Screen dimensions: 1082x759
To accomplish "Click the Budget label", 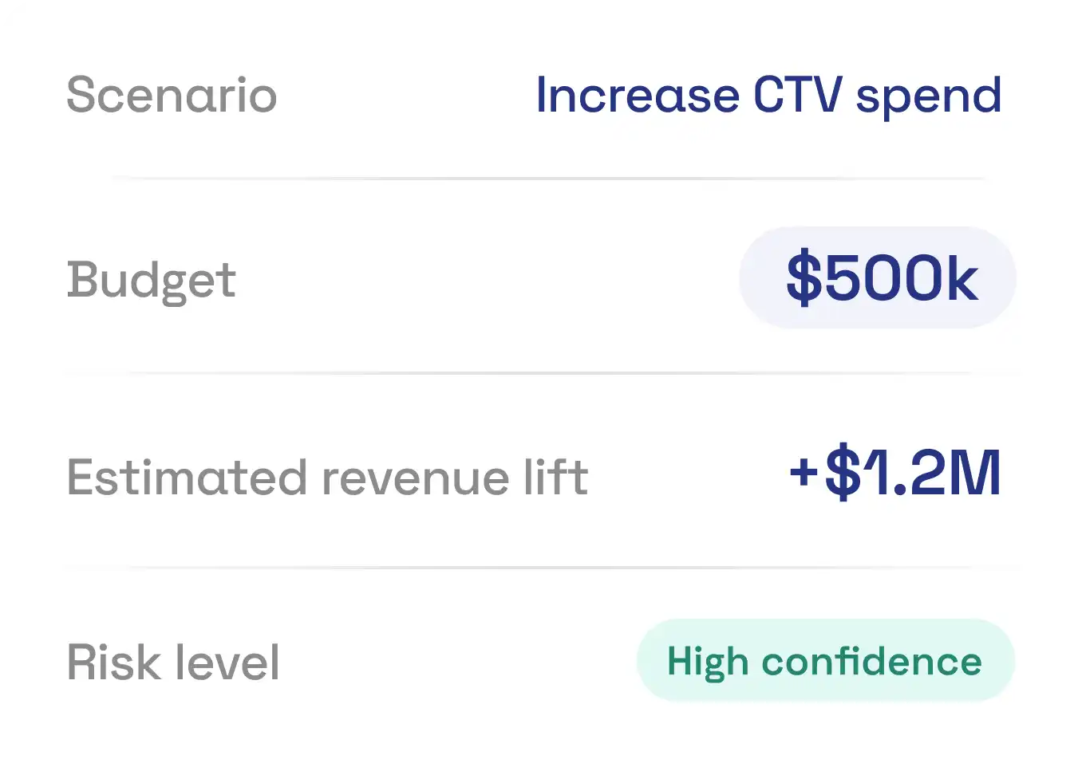I will (152, 281).
